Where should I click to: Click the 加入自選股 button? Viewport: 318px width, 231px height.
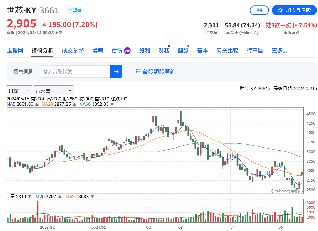[x=294, y=10]
